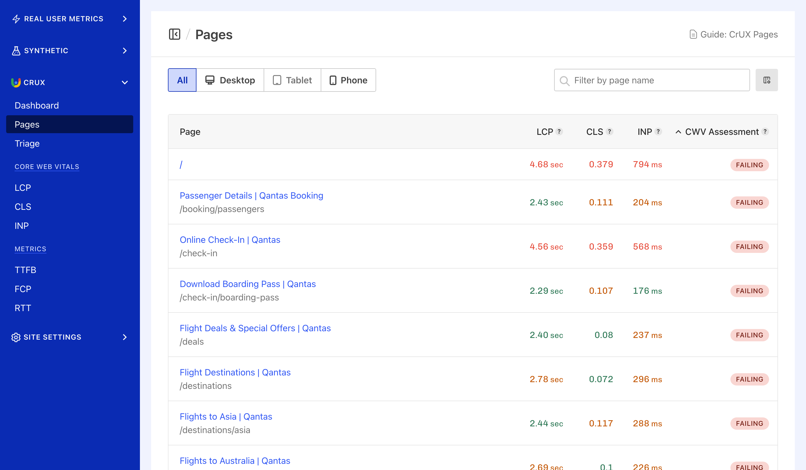
Task: Click the flask icon next to Synthetic
Action: pos(16,51)
